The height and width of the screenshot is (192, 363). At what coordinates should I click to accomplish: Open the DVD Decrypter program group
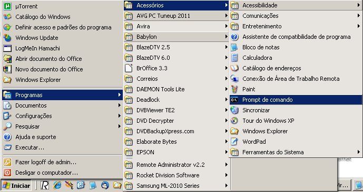point(176,121)
